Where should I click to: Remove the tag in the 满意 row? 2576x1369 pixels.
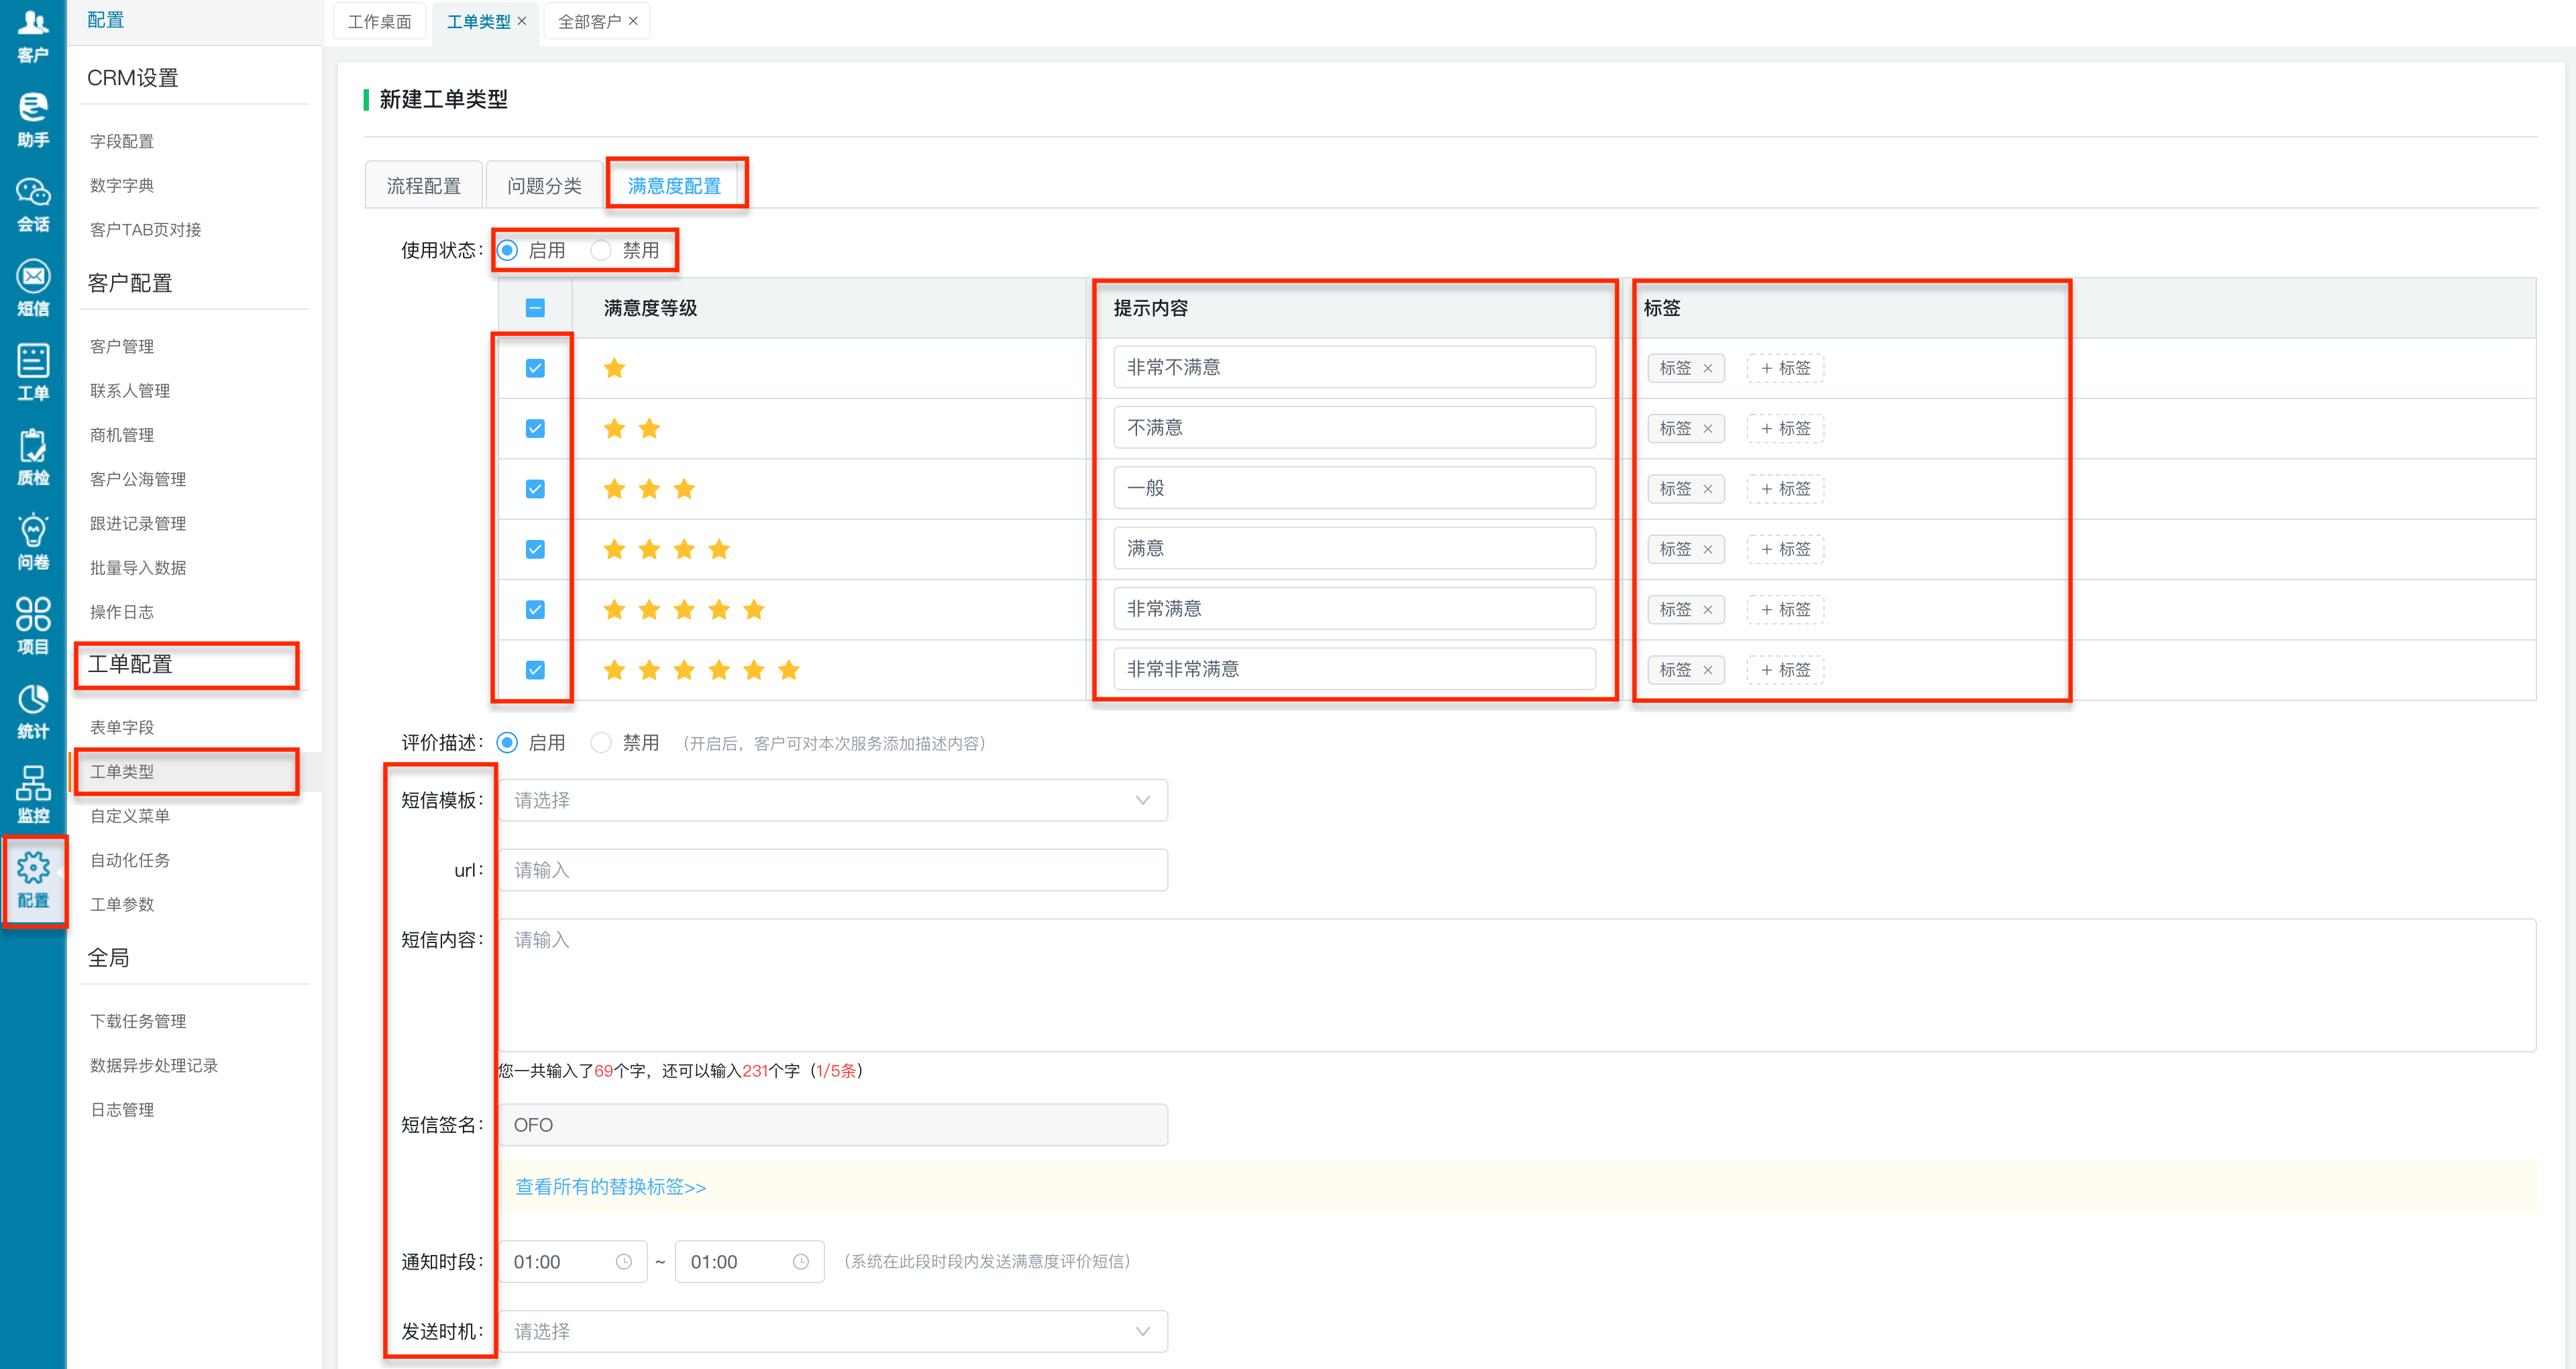point(1708,549)
